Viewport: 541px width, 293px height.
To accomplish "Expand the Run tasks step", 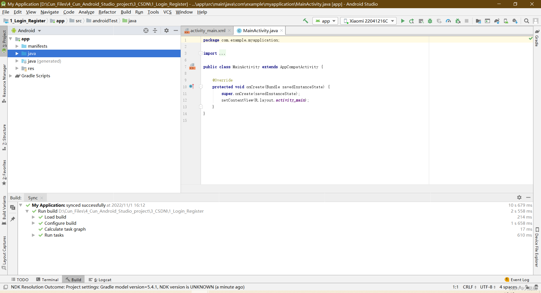I will (33, 235).
